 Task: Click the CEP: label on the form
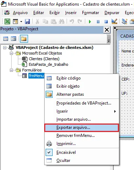pos(125,79)
